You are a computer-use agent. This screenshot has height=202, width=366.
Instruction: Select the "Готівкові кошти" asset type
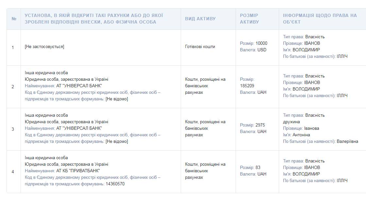pyautogui.click(x=200, y=47)
